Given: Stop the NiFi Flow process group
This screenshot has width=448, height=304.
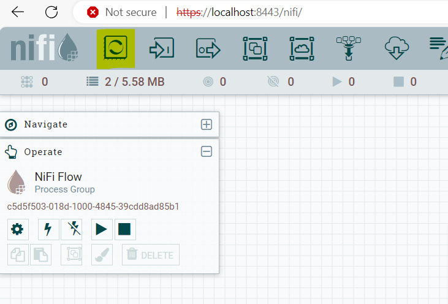Looking at the screenshot, I should [x=124, y=229].
